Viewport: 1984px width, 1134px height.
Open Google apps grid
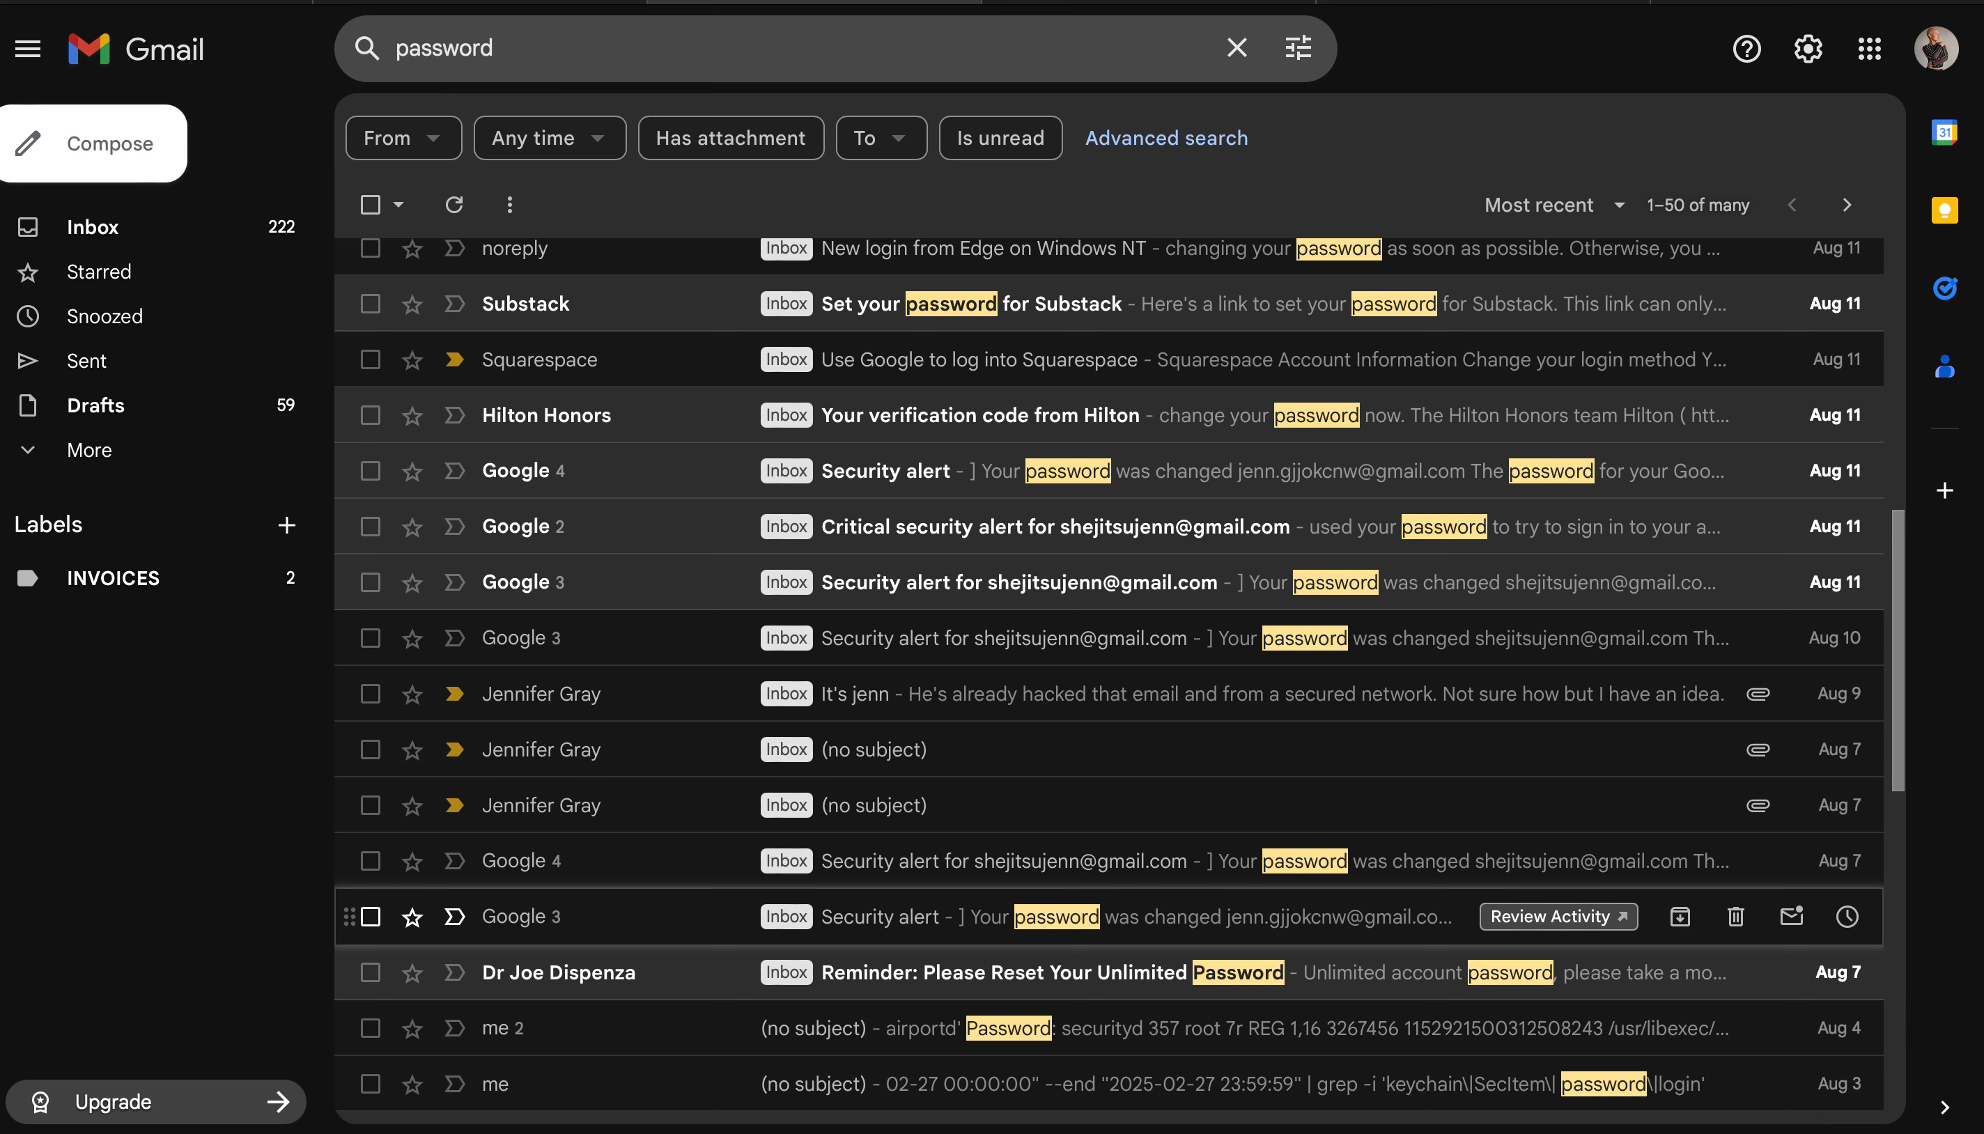tap(1869, 49)
